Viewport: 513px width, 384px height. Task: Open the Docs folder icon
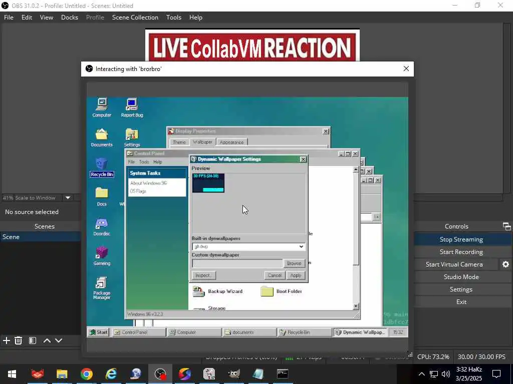(101, 196)
